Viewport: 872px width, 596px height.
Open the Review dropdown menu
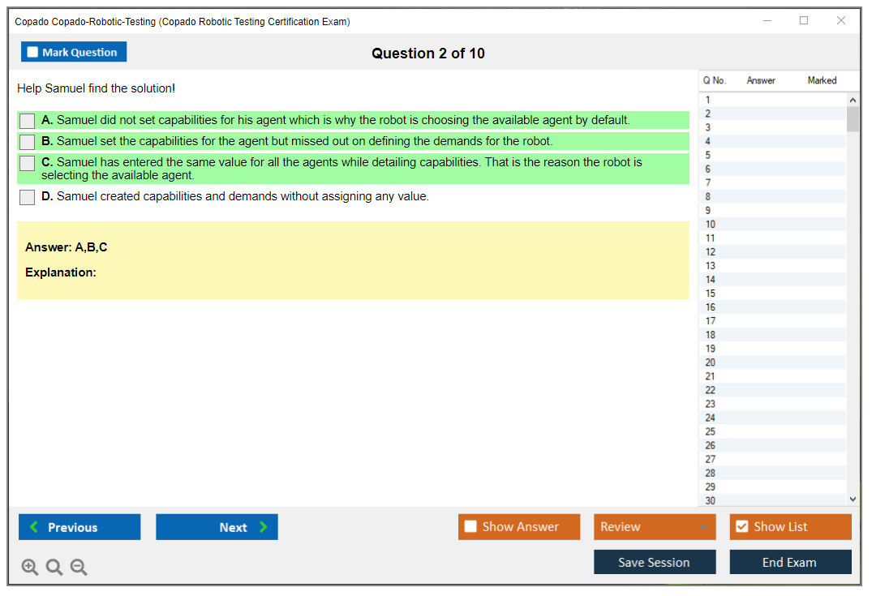tap(655, 527)
